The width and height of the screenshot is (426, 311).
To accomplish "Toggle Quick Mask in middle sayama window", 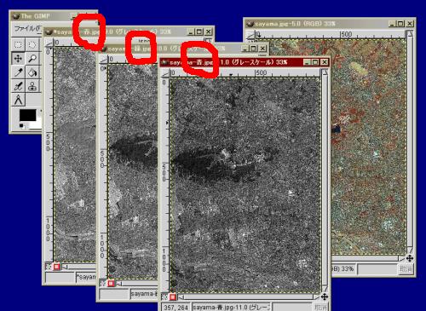I will click(x=111, y=283).
